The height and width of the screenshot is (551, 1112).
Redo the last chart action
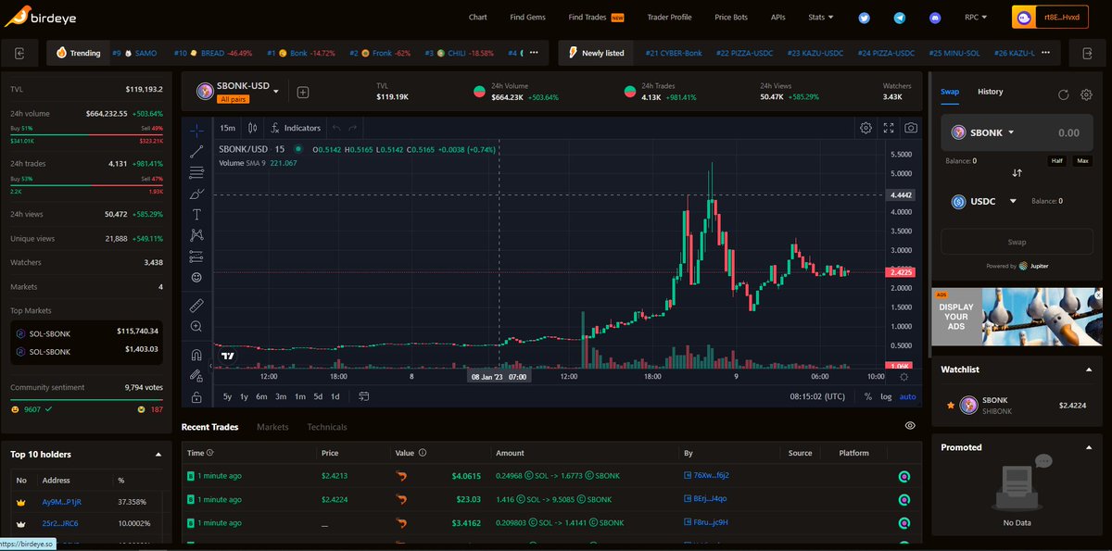[x=353, y=128]
